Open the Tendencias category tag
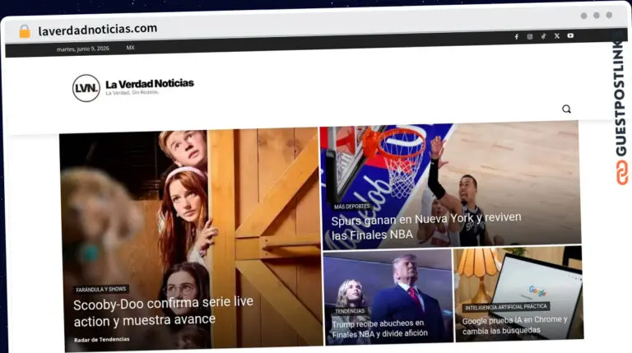The width and height of the screenshot is (632, 353). (x=350, y=311)
